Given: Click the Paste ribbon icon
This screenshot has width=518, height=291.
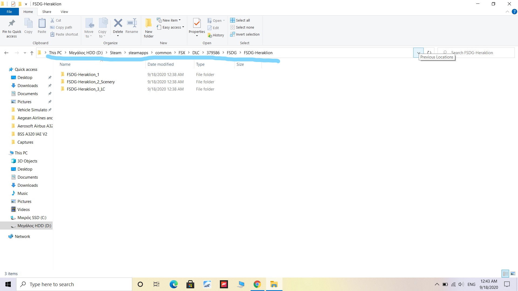Looking at the screenshot, I should (x=42, y=26).
